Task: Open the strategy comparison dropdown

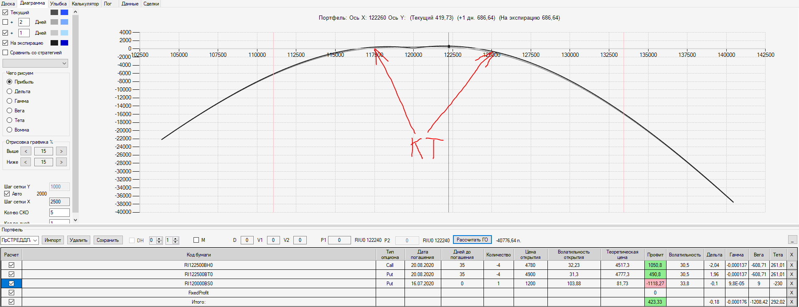Action: 35,63
